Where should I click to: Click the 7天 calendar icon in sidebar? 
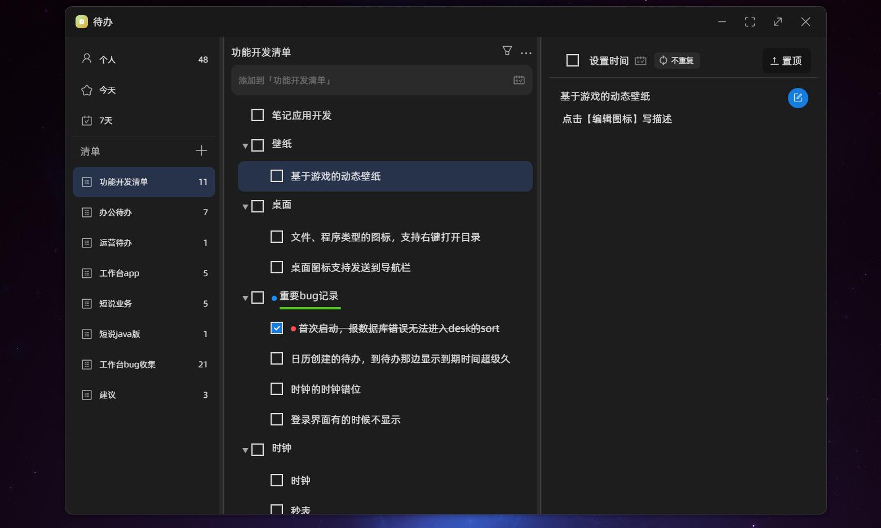click(x=86, y=120)
